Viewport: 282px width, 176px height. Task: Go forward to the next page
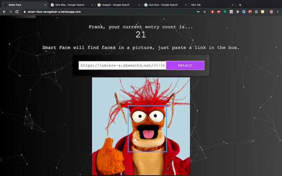11,12
